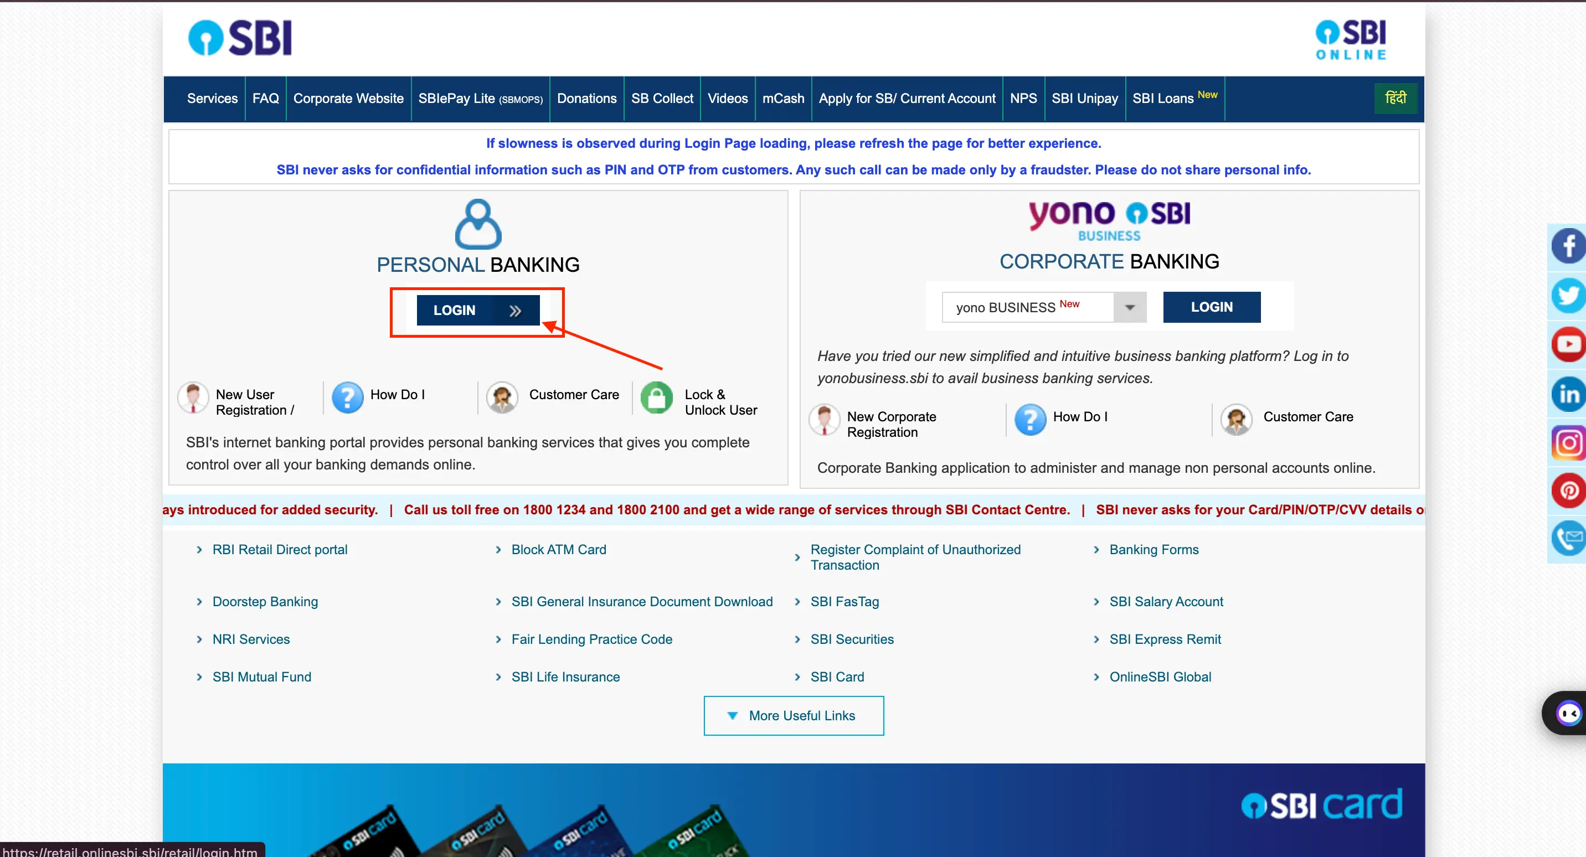Open the Services menu item
Image resolution: width=1586 pixels, height=857 pixels.
[x=212, y=98]
